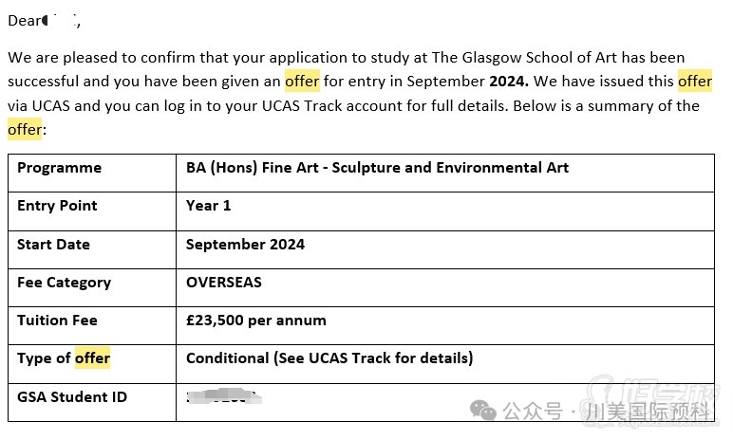The height and width of the screenshot is (440, 733).
Task: Select the "Year 1" table value
Action: (208, 206)
